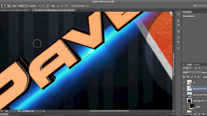Hide the asfalto layer
This screenshot has width=207, height=116.
pos(184,107)
